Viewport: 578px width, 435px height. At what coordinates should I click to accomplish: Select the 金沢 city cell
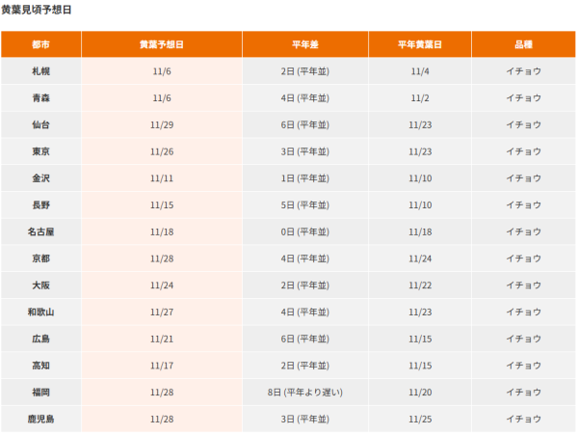pos(40,178)
